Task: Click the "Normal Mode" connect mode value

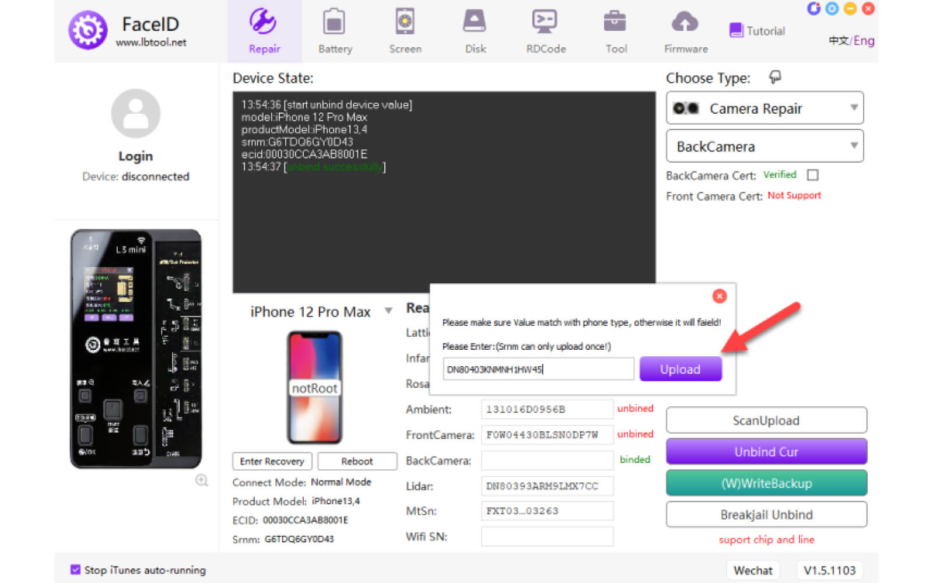Action: pos(341,482)
